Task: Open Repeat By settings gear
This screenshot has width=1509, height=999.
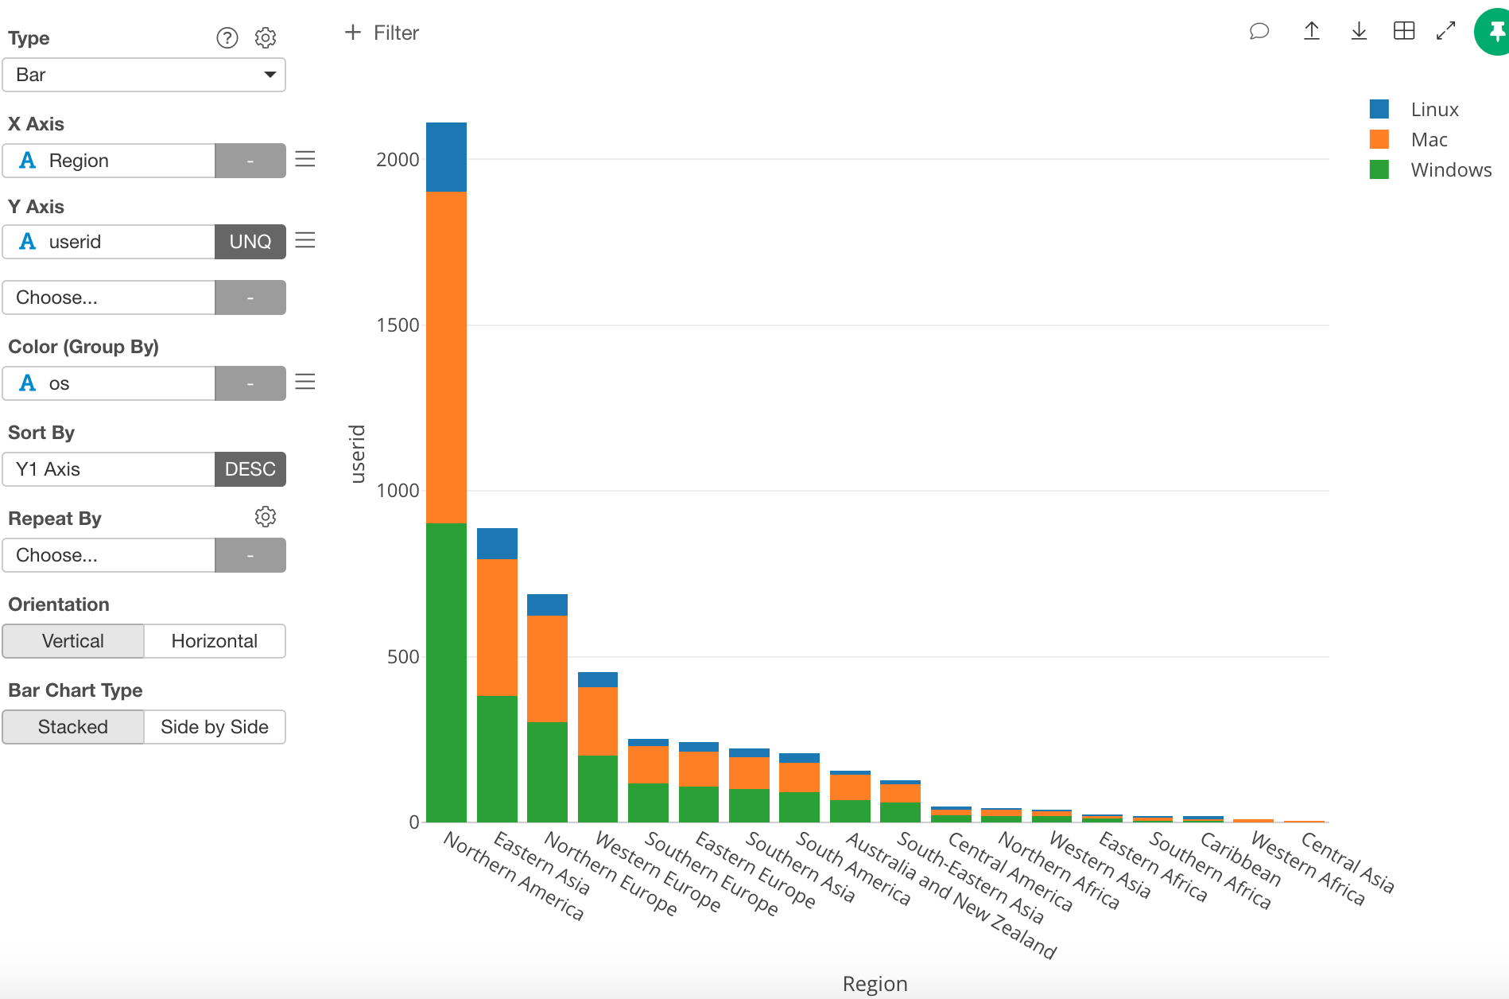Action: [x=266, y=517]
